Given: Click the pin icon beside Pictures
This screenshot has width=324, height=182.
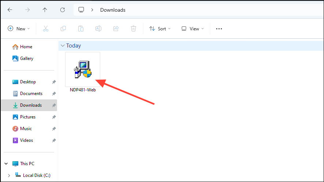Looking at the screenshot, I should [x=54, y=117].
